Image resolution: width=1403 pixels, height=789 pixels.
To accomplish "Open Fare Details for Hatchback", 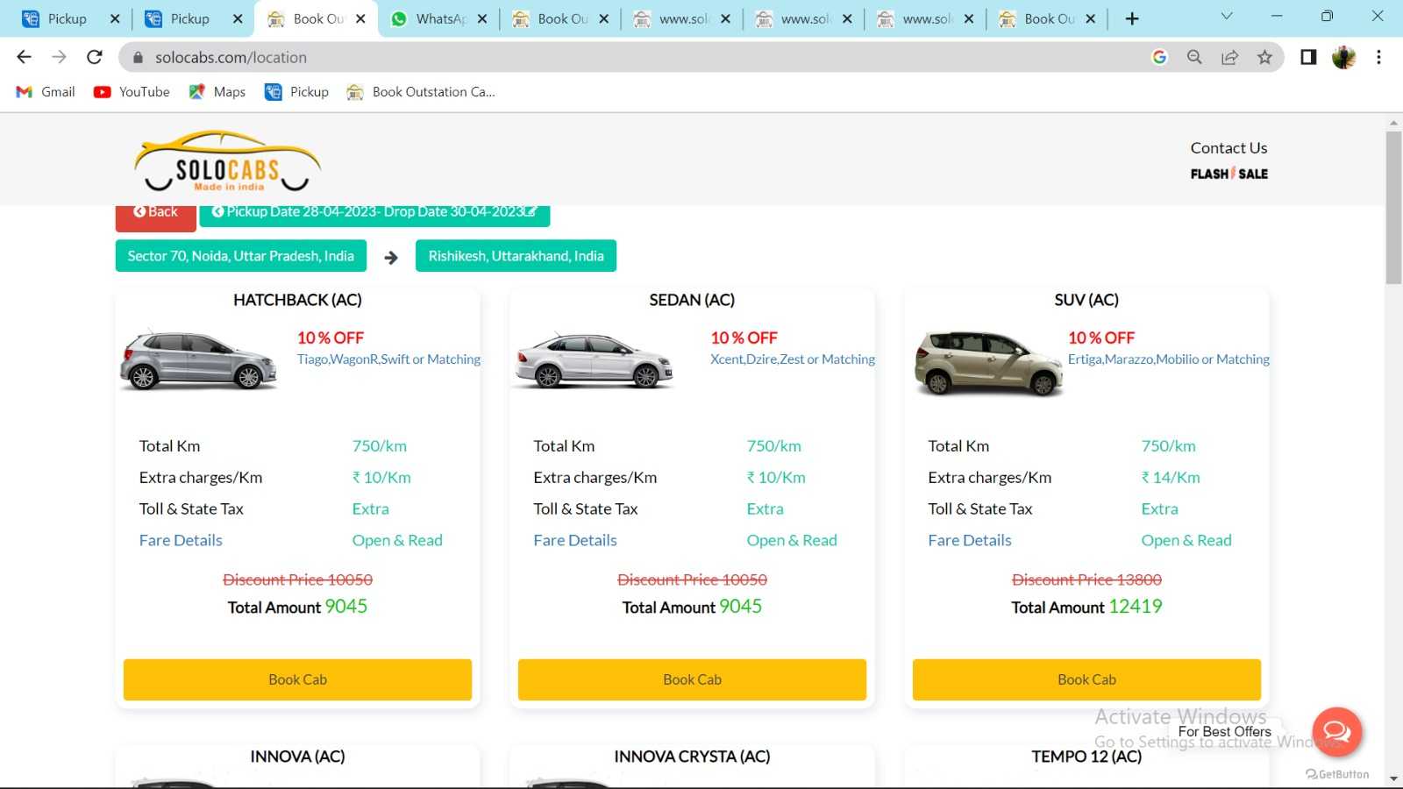I will 181,540.
